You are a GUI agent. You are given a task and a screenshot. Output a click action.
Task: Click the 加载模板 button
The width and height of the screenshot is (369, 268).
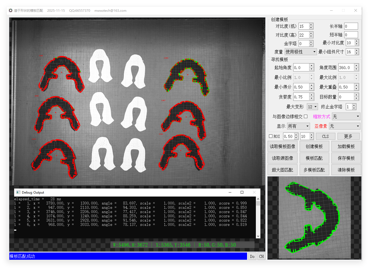pyautogui.click(x=346, y=146)
